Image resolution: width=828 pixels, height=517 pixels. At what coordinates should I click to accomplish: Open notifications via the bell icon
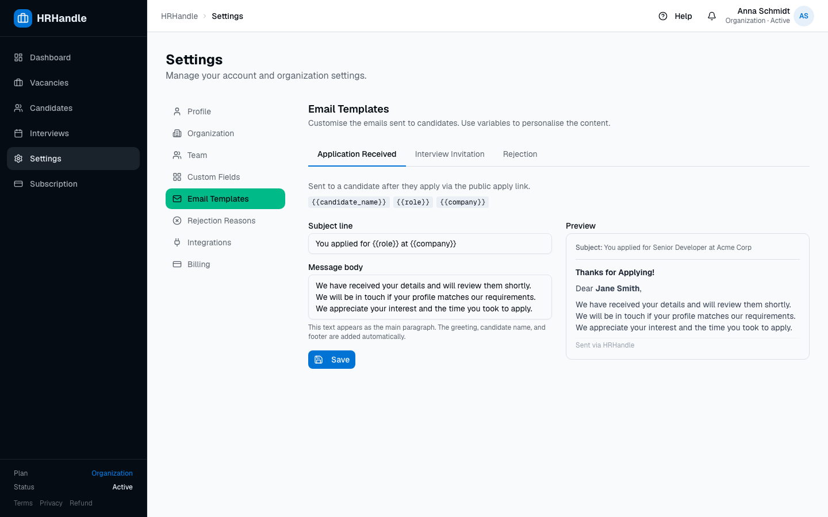pyautogui.click(x=712, y=16)
